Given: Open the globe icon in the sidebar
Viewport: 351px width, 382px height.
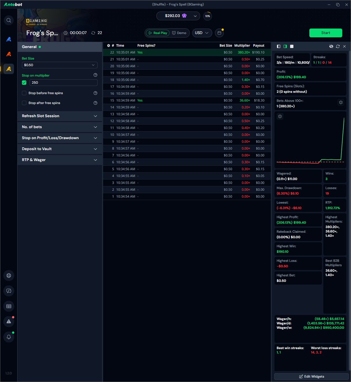Looking at the screenshot, I should pyautogui.click(x=9, y=276).
